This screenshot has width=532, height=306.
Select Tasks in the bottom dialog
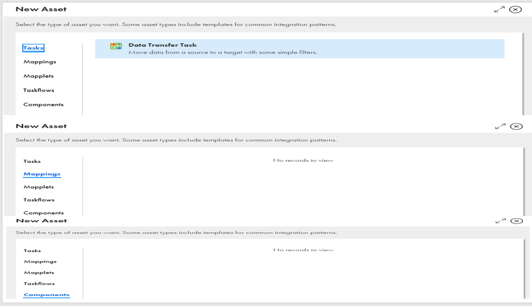[x=32, y=251]
